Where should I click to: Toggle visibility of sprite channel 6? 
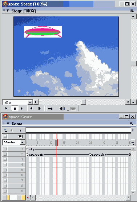5,175
